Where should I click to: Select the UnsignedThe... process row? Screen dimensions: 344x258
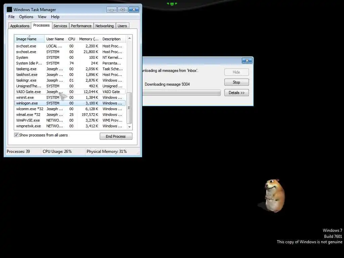point(70,86)
